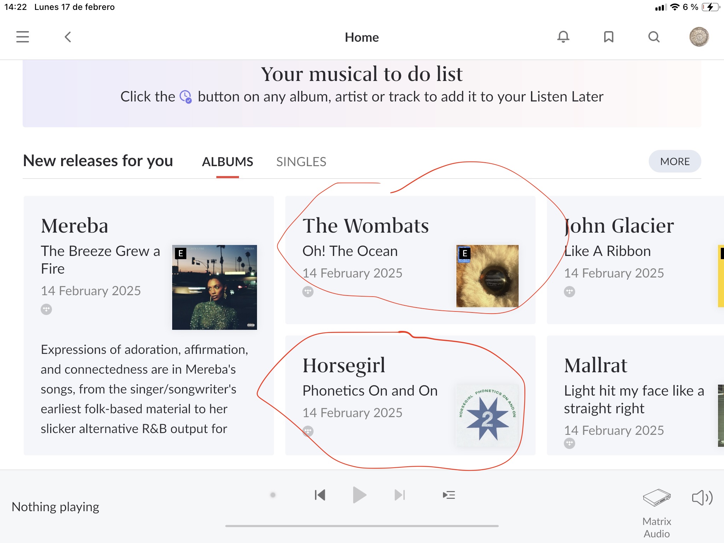The image size is (724, 543).
Task: Click New releases for you heading
Action: tap(98, 161)
